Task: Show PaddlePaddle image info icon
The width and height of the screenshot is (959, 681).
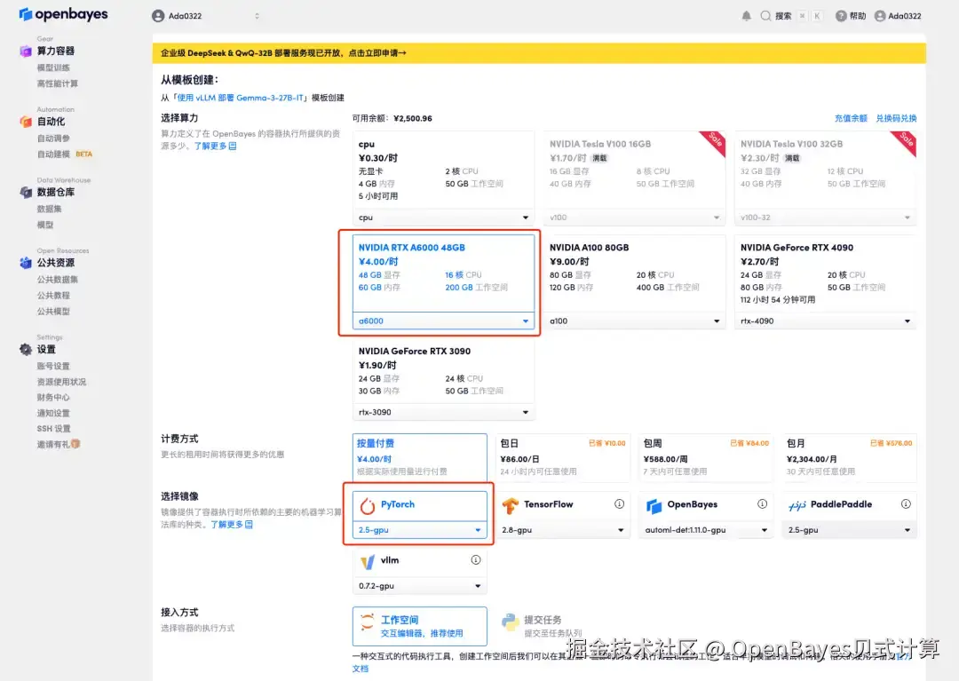Action: tap(906, 503)
